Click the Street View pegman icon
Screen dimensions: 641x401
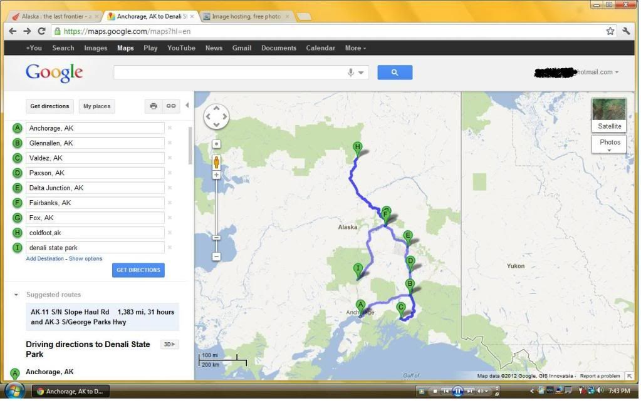point(216,162)
